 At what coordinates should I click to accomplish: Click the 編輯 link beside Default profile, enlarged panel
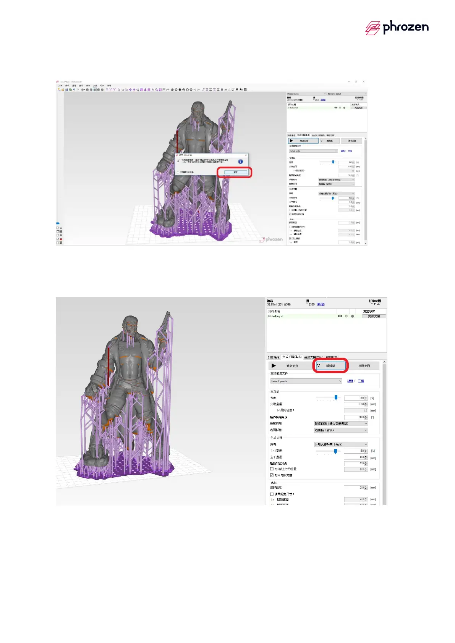point(350,381)
